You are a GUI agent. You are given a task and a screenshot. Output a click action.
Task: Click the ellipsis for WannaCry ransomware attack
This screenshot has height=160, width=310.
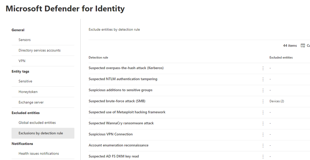pyautogui.click(x=263, y=123)
